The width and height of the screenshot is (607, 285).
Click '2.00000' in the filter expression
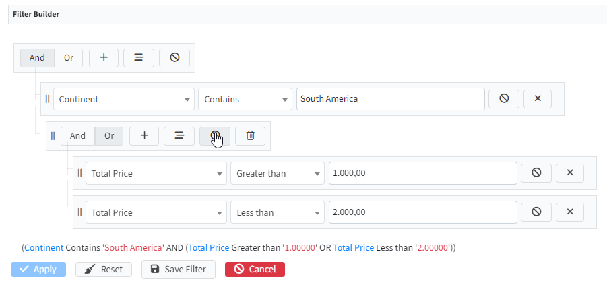432,248
